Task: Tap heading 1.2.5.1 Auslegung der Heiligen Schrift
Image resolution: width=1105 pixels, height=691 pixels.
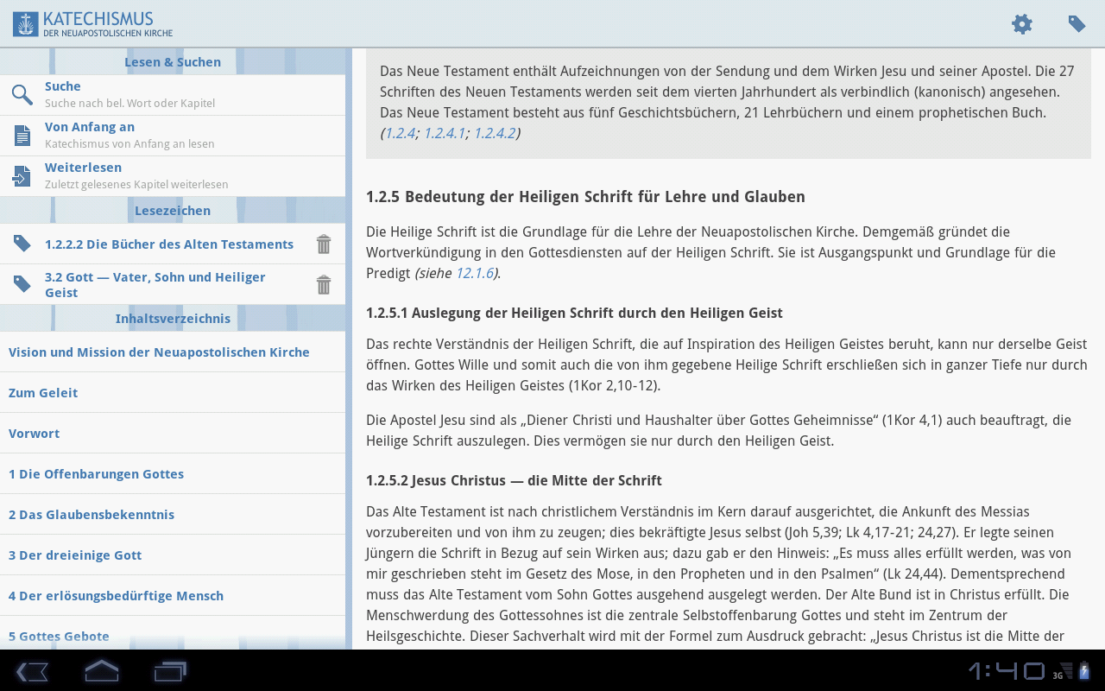Action: (574, 313)
